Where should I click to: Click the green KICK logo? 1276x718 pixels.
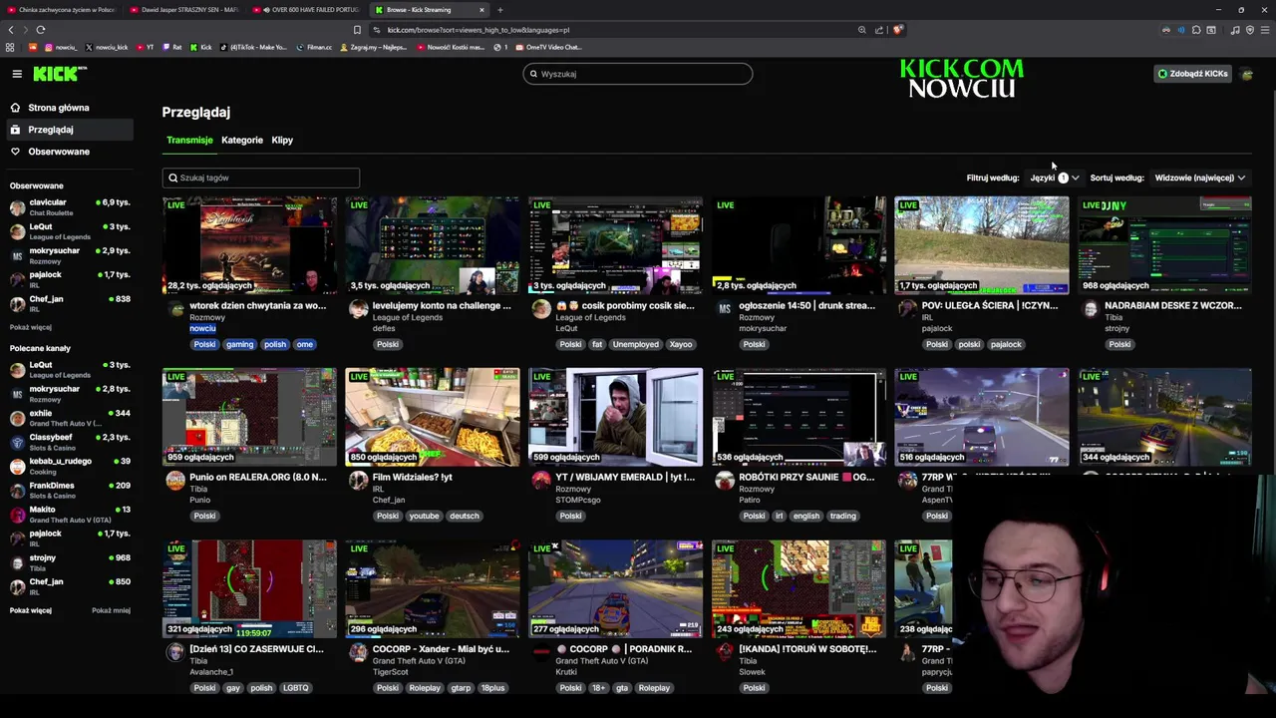click(59, 74)
